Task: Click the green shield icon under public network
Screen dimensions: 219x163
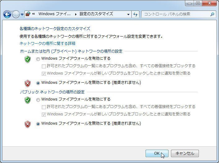Action: pos(28,100)
